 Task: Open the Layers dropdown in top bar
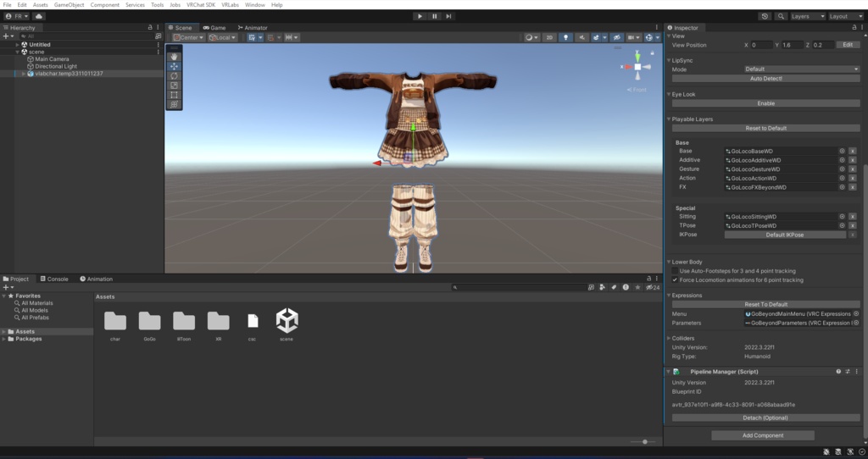(x=807, y=16)
